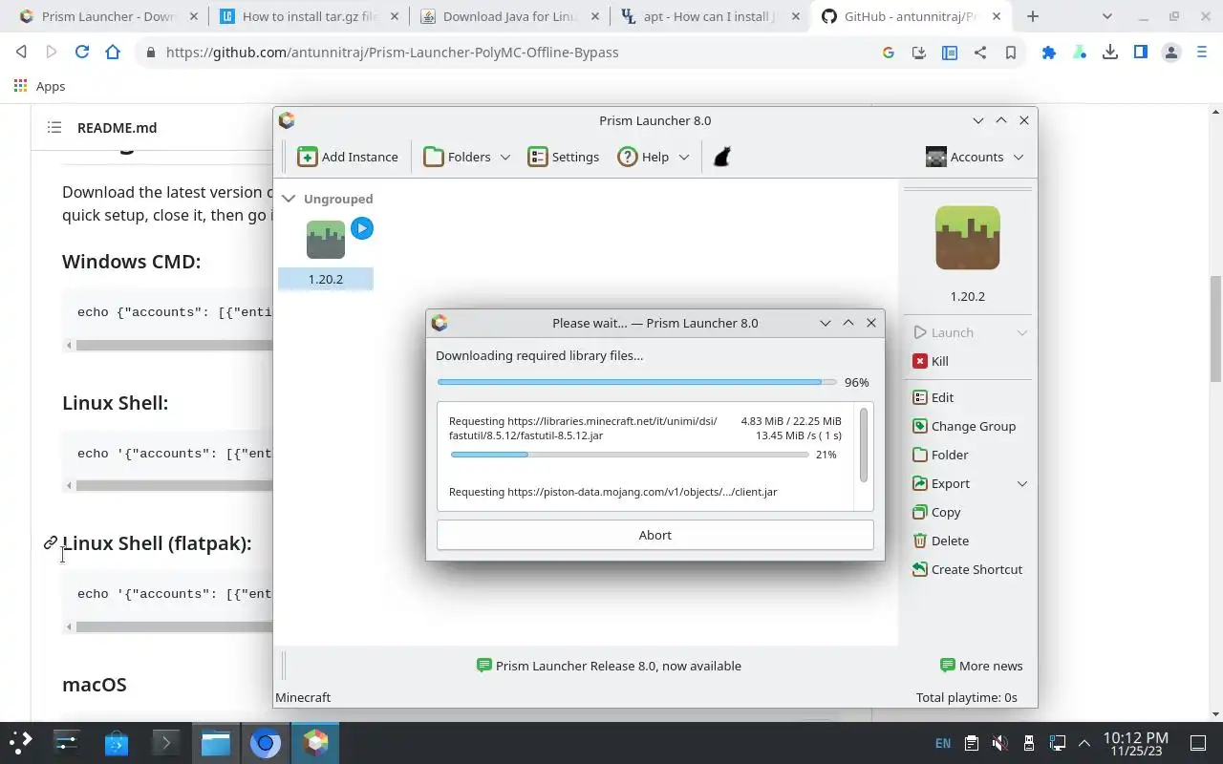
Task: Click the fastutil 21% progress bar
Action: (x=629, y=455)
